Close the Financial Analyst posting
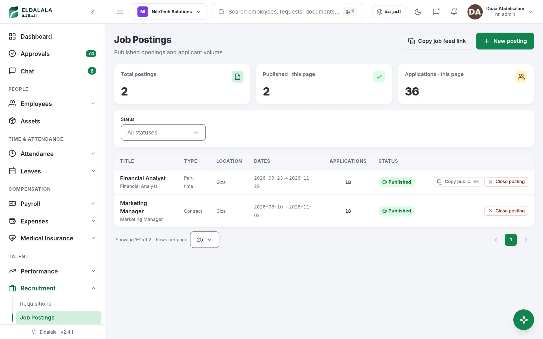This screenshot has height=339, width=543. [506, 182]
